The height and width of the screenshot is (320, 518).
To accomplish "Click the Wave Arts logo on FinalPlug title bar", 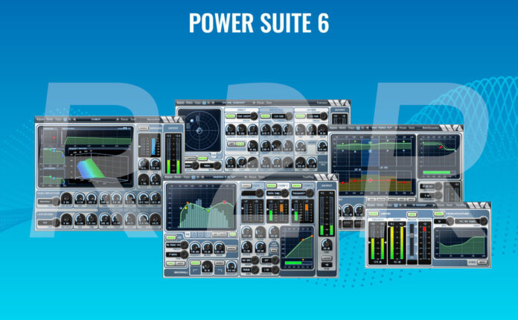I will [x=478, y=205].
